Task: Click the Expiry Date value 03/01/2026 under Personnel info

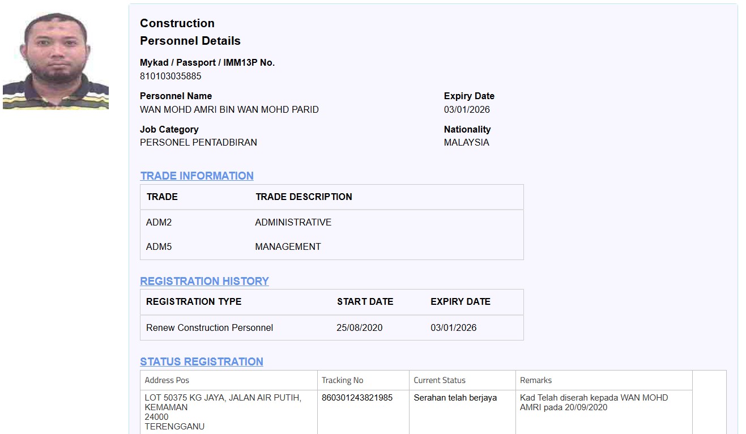Action: (467, 109)
